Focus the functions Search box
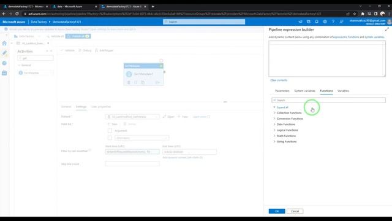Image resolution: width=392 pixels, height=221 pixels. [x=328, y=100]
